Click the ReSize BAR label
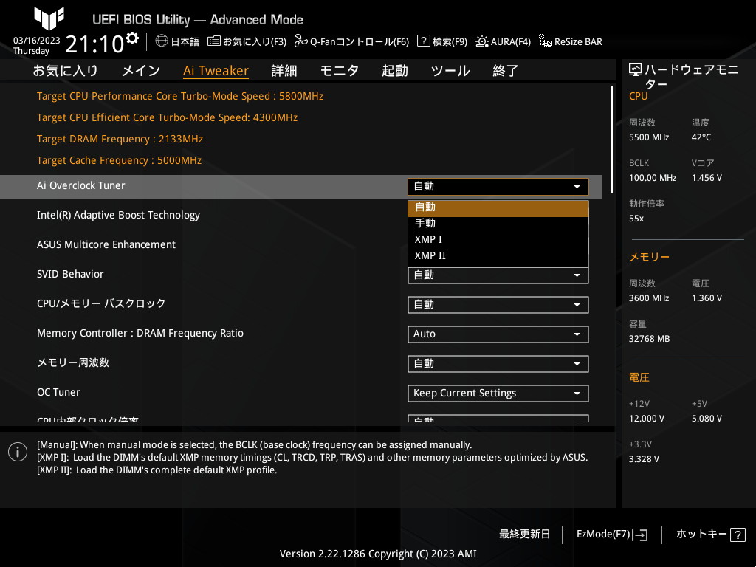The image size is (756, 567). (578, 41)
